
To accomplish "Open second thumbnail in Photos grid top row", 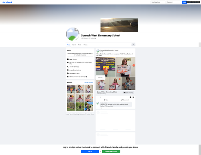I will [80, 89].
